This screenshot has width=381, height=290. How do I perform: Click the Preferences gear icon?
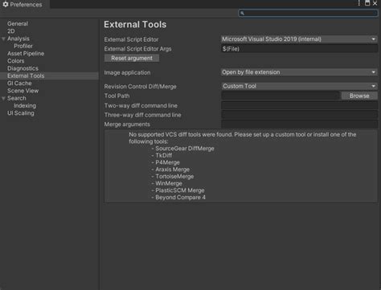(6, 4)
